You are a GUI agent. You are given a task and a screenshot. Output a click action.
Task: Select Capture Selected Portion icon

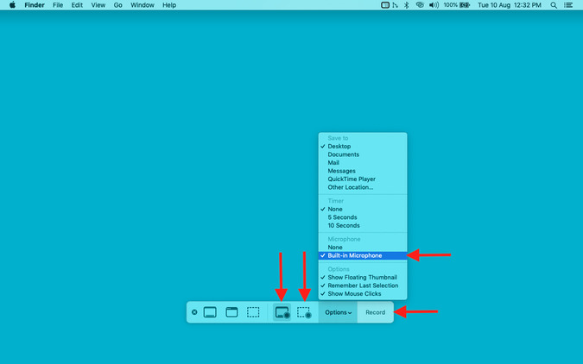[253, 312]
